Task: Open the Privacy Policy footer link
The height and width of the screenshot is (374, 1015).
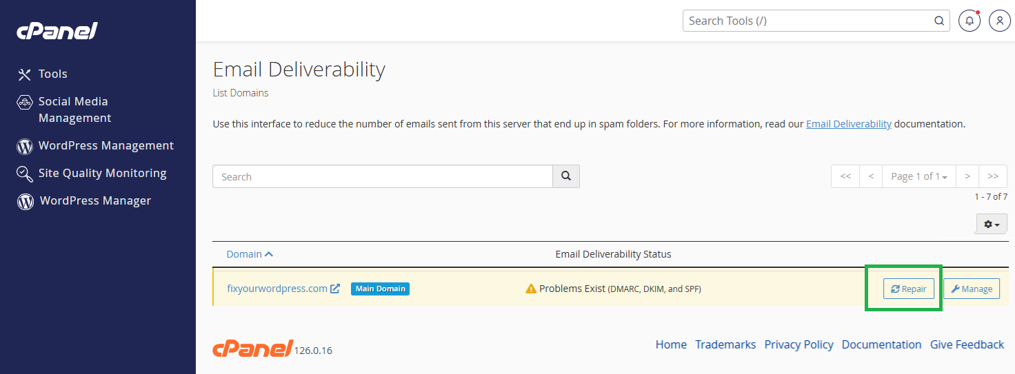Action: pyautogui.click(x=799, y=344)
